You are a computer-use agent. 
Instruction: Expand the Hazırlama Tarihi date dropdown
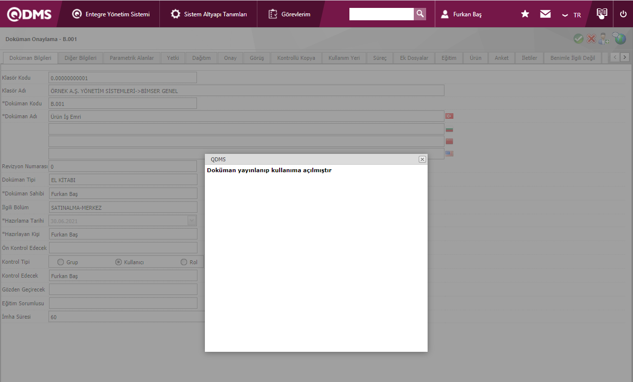click(x=192, y=221)
